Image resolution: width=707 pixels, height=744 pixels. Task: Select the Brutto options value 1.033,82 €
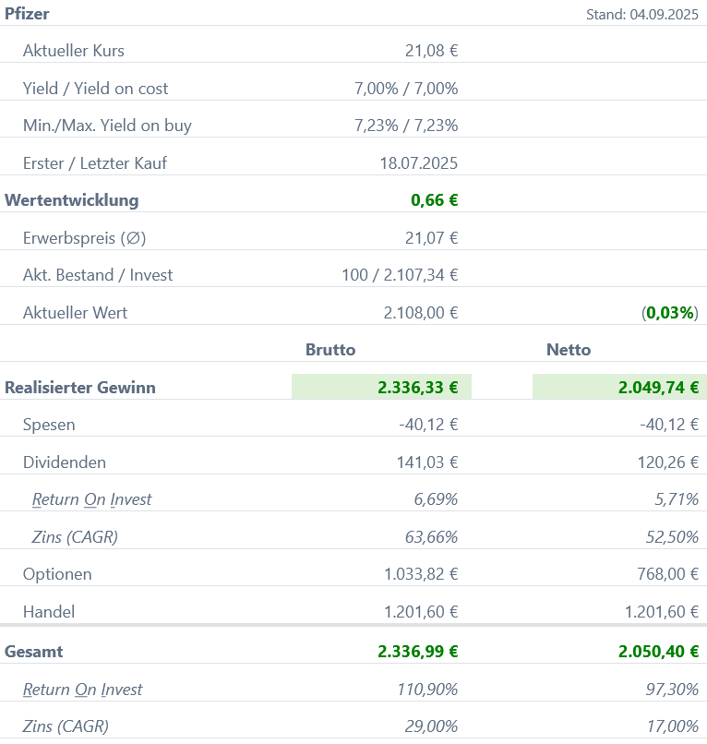[x=421, y=574]
